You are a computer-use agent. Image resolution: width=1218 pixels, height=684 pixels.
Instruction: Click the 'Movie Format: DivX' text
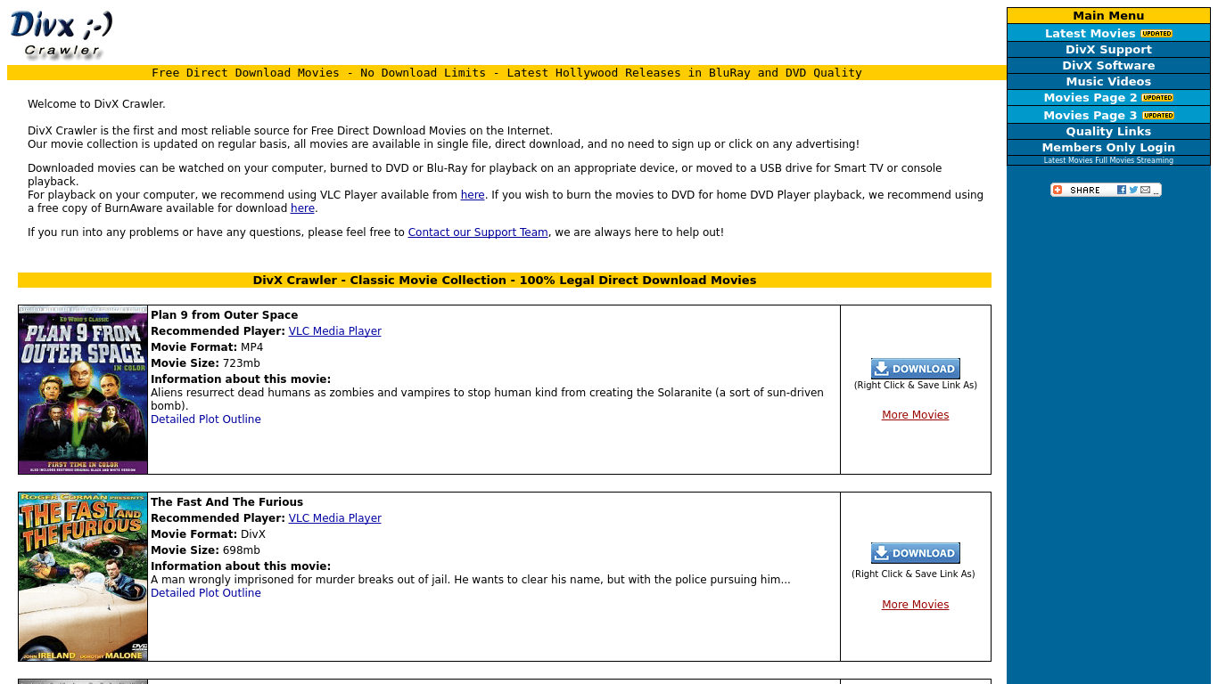click(209, 534)
